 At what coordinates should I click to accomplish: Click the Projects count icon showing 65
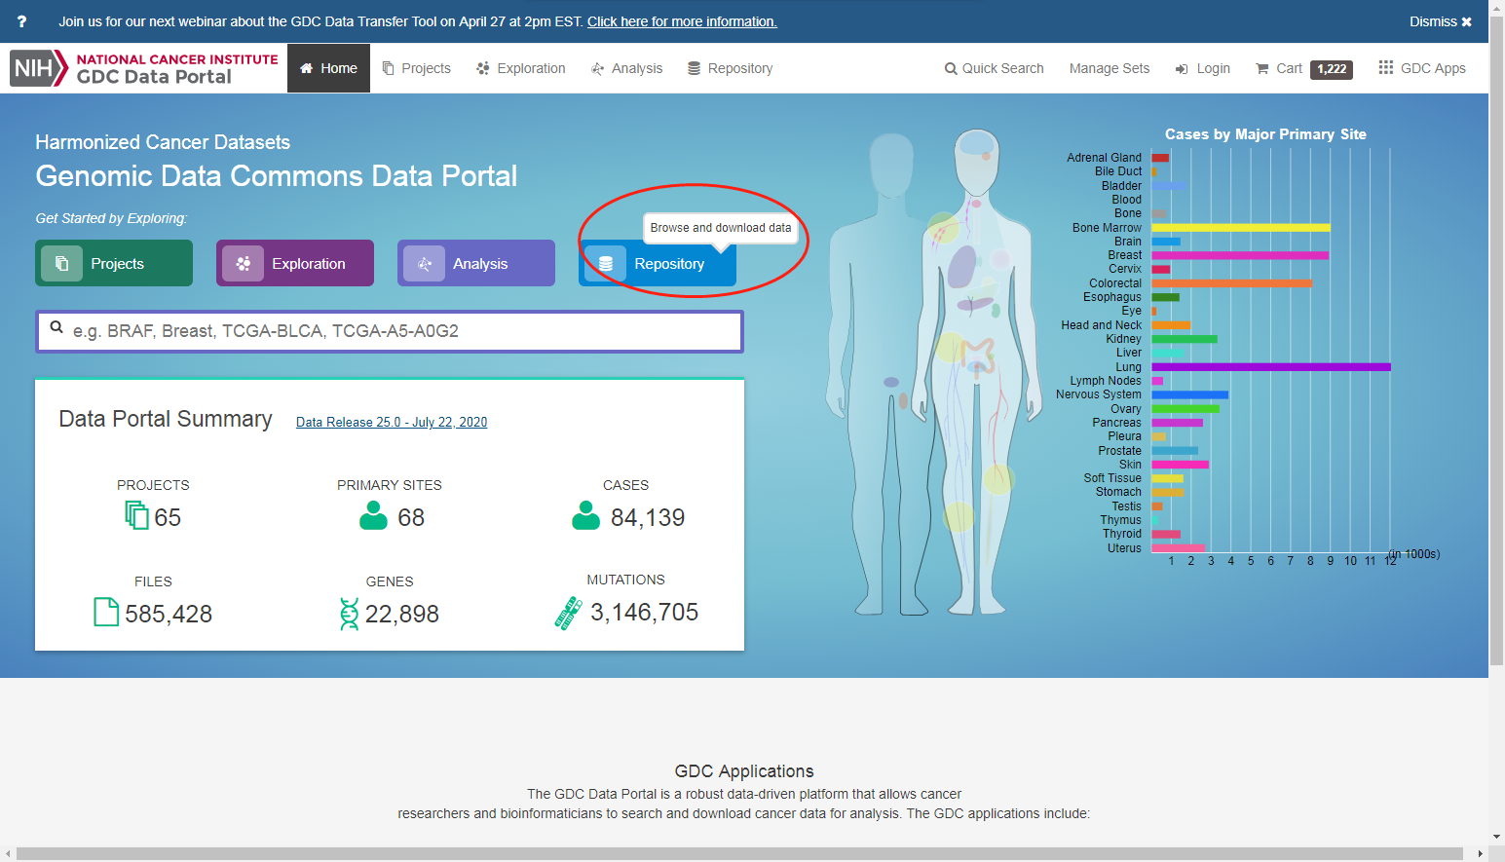(x=136, y=514)
